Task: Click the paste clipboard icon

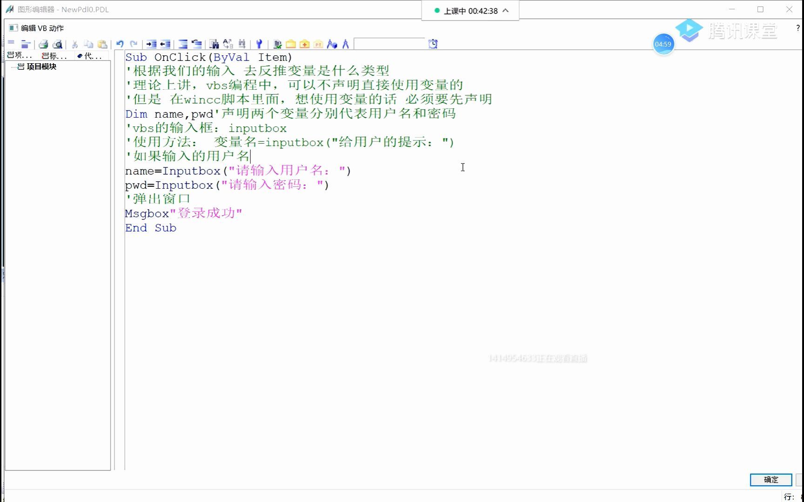Action: (102, 44)
